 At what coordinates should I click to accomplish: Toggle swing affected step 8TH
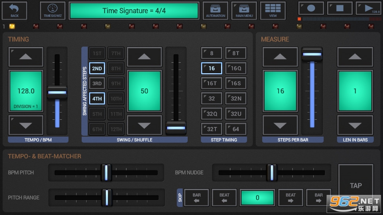coord(116,68)
